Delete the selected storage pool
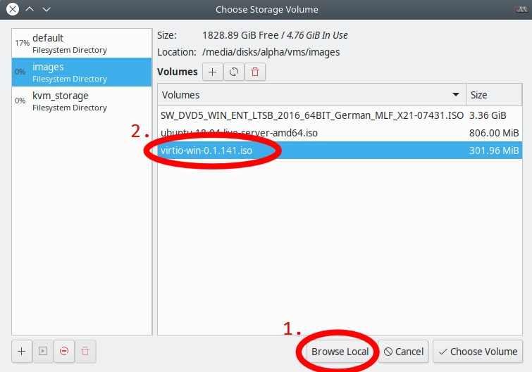Image resolution: width=532 pixels, height=372 pixels. (85, 352)
